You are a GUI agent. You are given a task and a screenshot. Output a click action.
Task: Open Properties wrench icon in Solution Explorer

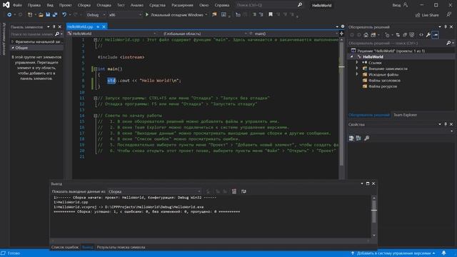point(428,35)
